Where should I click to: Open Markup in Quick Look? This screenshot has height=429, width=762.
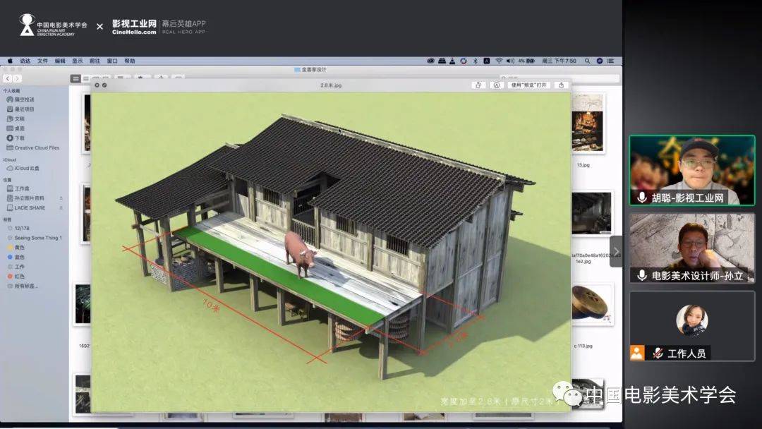coord(497,85)
